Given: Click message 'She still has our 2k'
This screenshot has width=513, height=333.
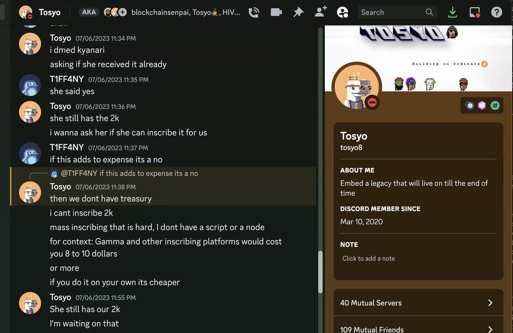Looking at the screenshot, I should click(x=85, y=309).
